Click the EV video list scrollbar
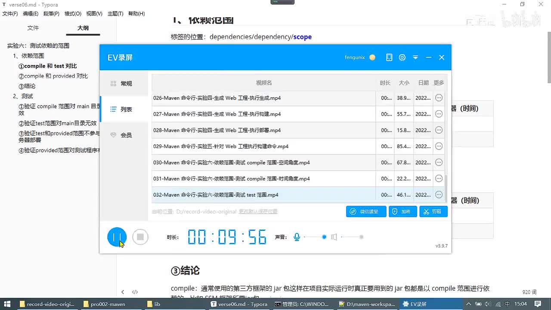551x310 pixels. [x=446, y=188]
